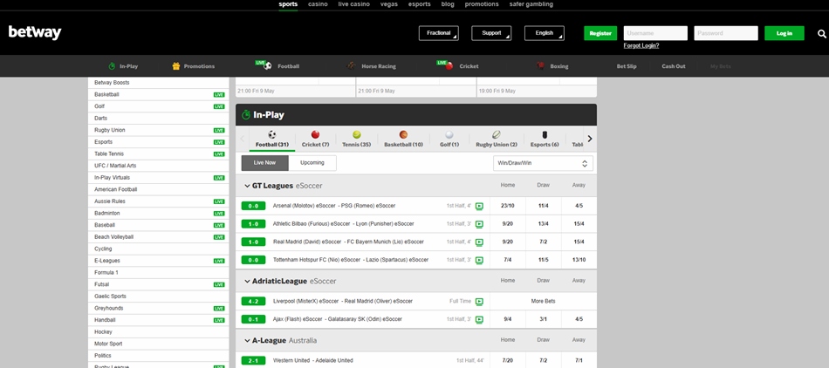Image resolution: width=829 pixels, height=368 pixels.
Task: Watch Tottenham vs Lazio stream icon
Action: [479, 260]
